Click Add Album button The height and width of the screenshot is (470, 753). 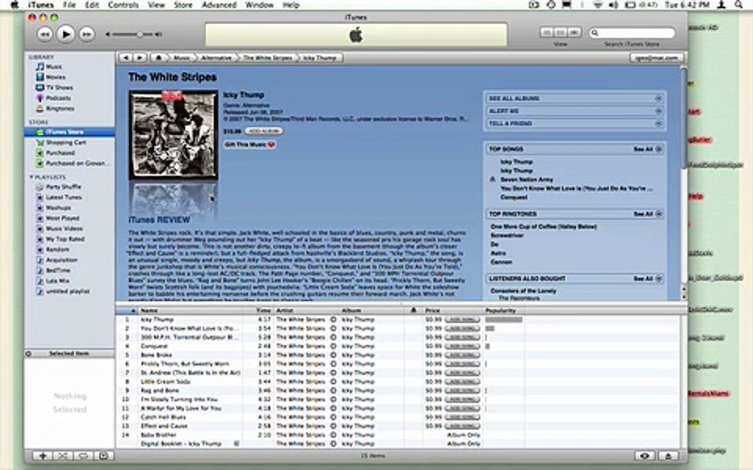(263, 131)
